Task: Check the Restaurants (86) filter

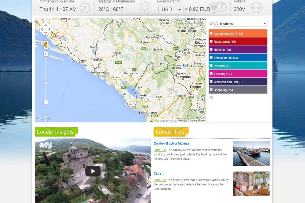Action: (x=211, y=41)
